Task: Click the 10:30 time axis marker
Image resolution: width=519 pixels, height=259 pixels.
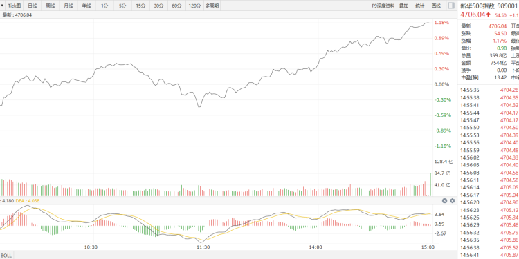Action: click(91, 247)
